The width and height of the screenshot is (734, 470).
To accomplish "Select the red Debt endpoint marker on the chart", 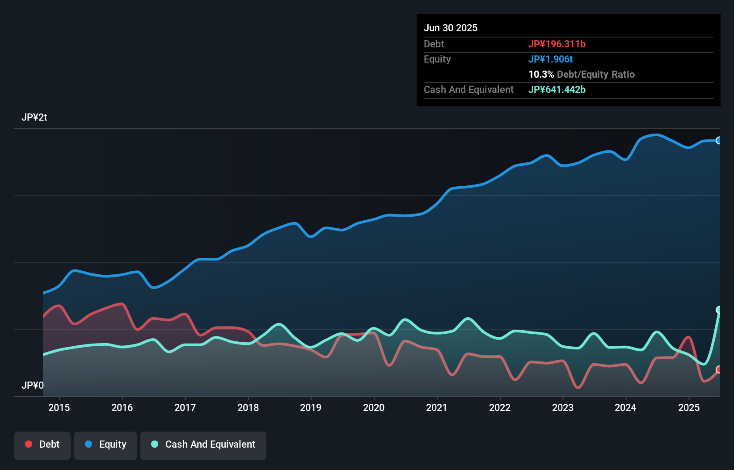I will pyautogui.click(x=719, y=369).
